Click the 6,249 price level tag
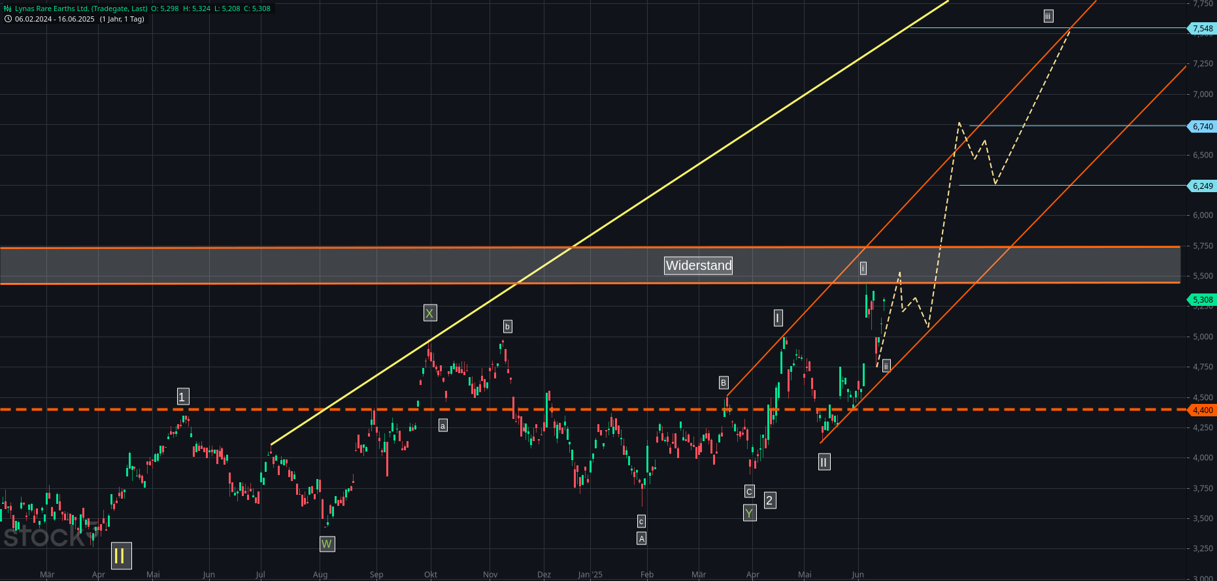 coord(1202,186)
